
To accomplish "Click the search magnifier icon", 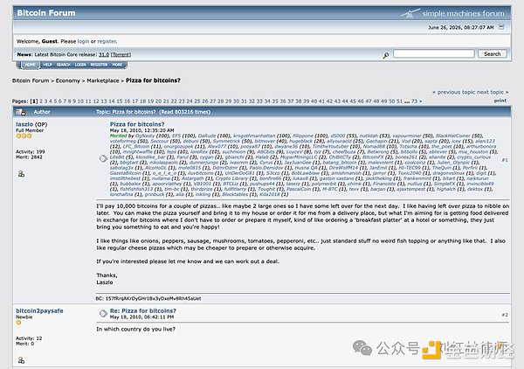I will pos(386,55).
